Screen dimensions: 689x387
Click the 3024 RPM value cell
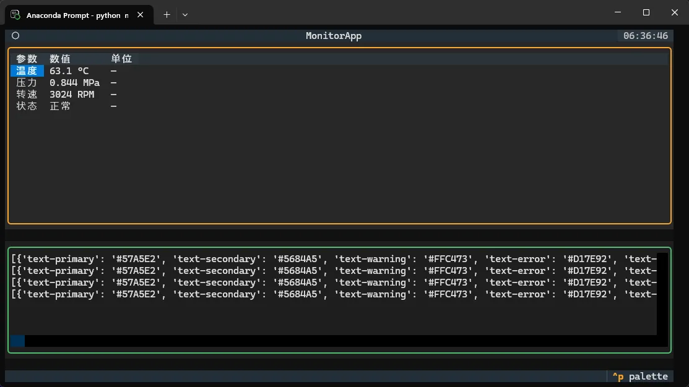(x=72, y=95)
